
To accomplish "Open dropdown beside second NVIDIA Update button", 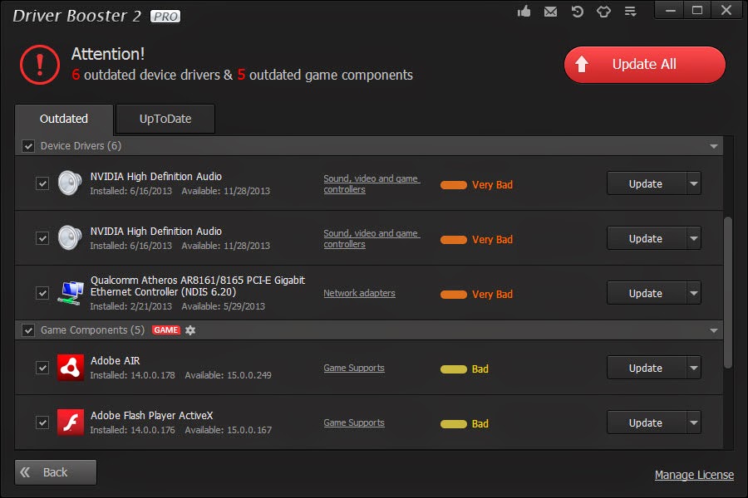I will click(x=694, y=238).
